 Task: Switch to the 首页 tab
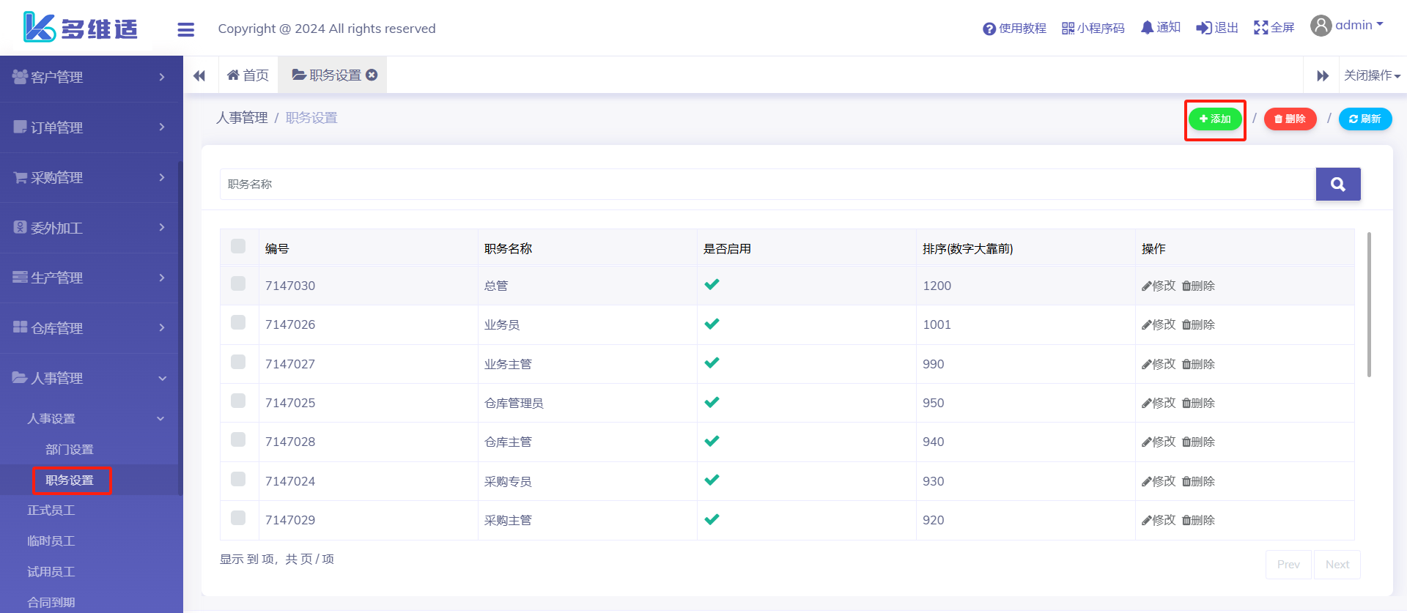tap(248, 75)
